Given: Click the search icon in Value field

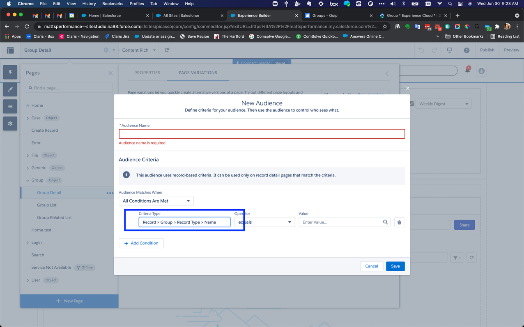Looking at the screenshot, I should click(385, 222).
